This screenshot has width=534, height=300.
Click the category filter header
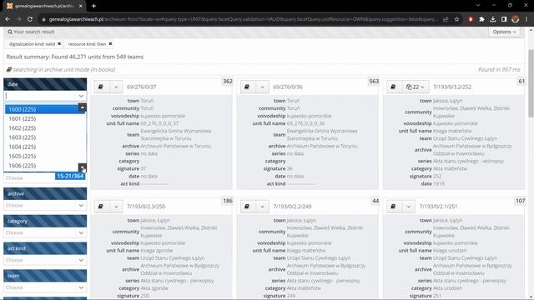click(x=45, y=221)
